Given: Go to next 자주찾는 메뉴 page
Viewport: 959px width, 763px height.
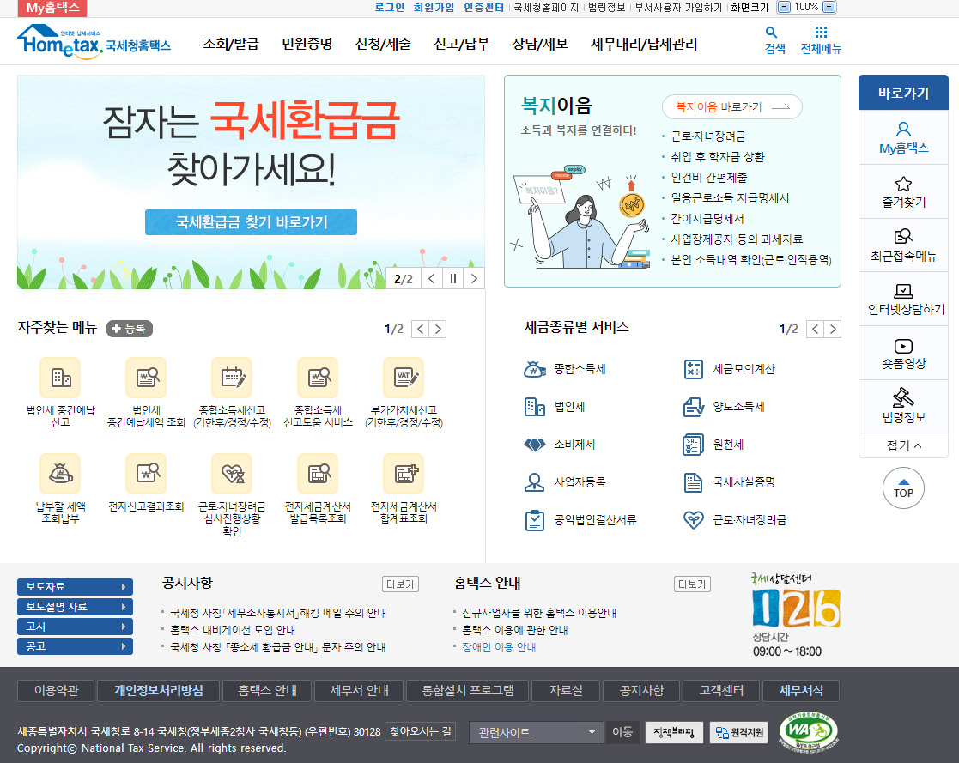Looking at the screenshot, I should [x=438, y=329].
